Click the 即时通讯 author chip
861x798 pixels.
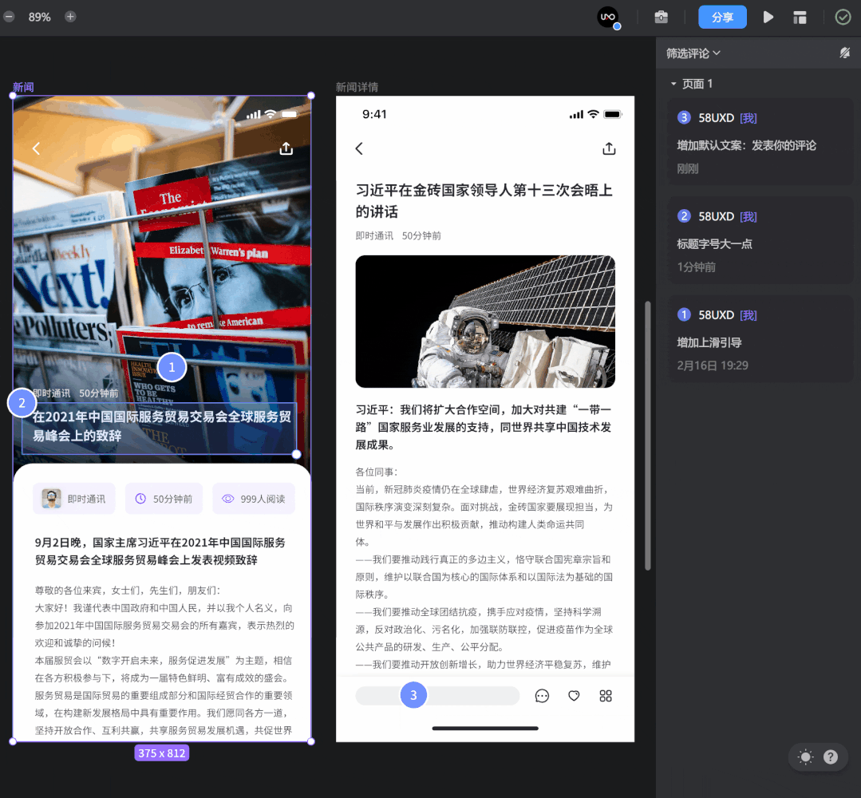[x=74, y=499]
